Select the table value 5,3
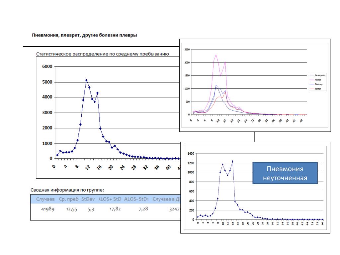Screen dimensions: 340x255 pyautogui.click(x=91, y=209)
